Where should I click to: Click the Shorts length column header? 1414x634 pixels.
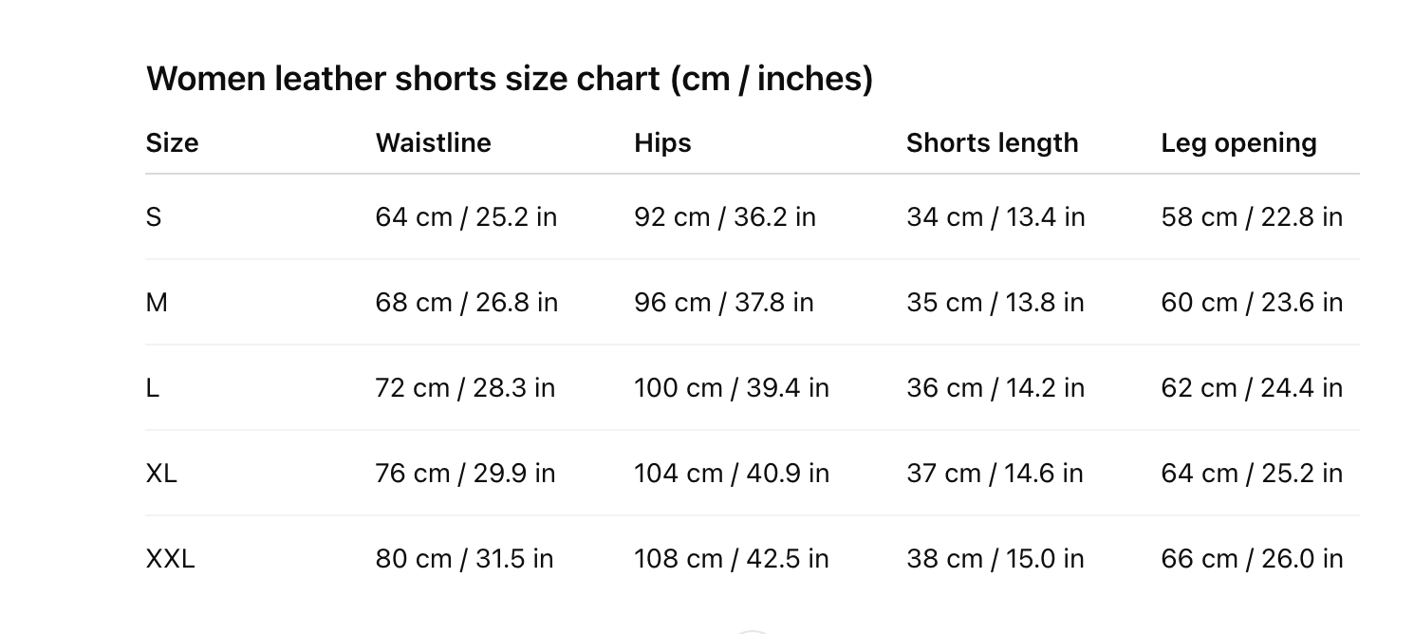click(x=992, y=143)
